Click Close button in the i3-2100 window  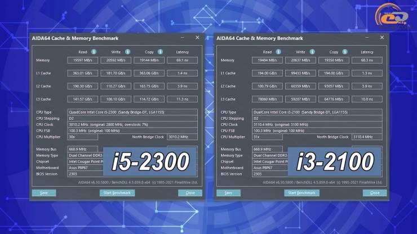[375, 193]
